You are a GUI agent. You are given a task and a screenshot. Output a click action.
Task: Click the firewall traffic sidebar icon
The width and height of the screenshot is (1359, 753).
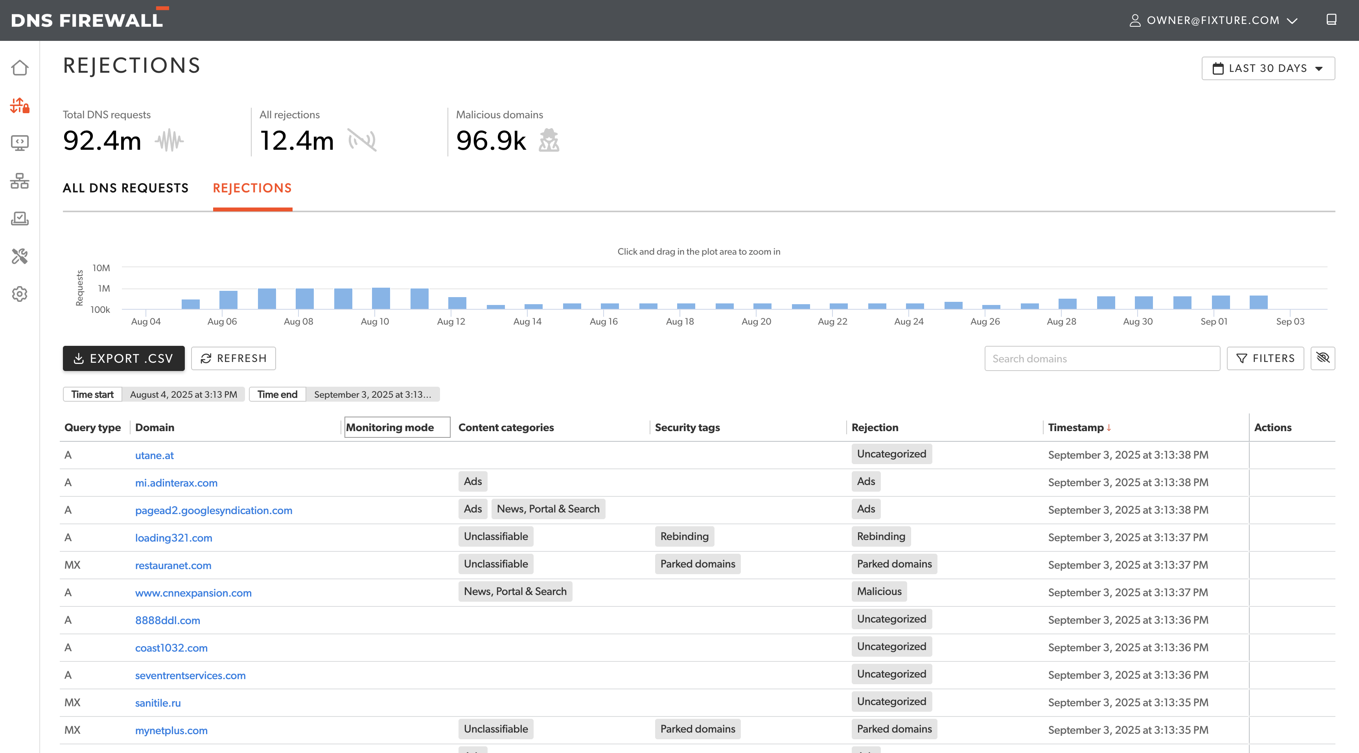click(x=20, y=105)
